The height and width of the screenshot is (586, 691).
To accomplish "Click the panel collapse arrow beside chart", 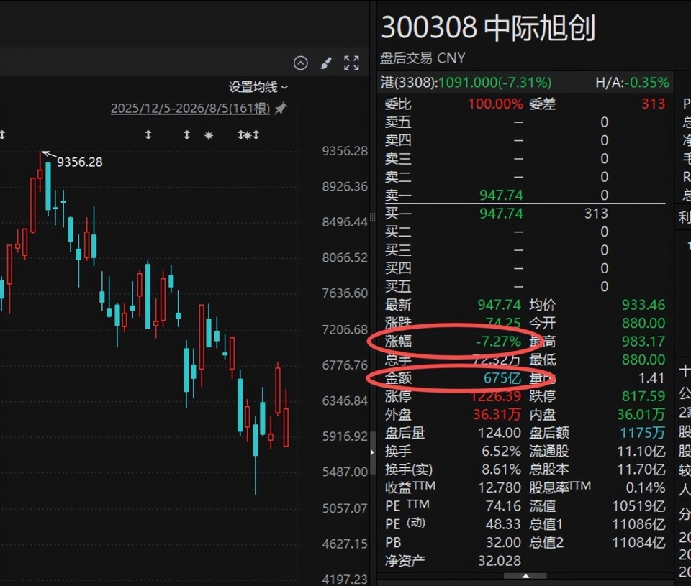I will click(x=372, y=452).
